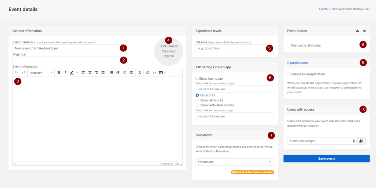Enable the Show teams tab checkbox
The height and width of the screenshot is (188, 376).
point(197,79)
